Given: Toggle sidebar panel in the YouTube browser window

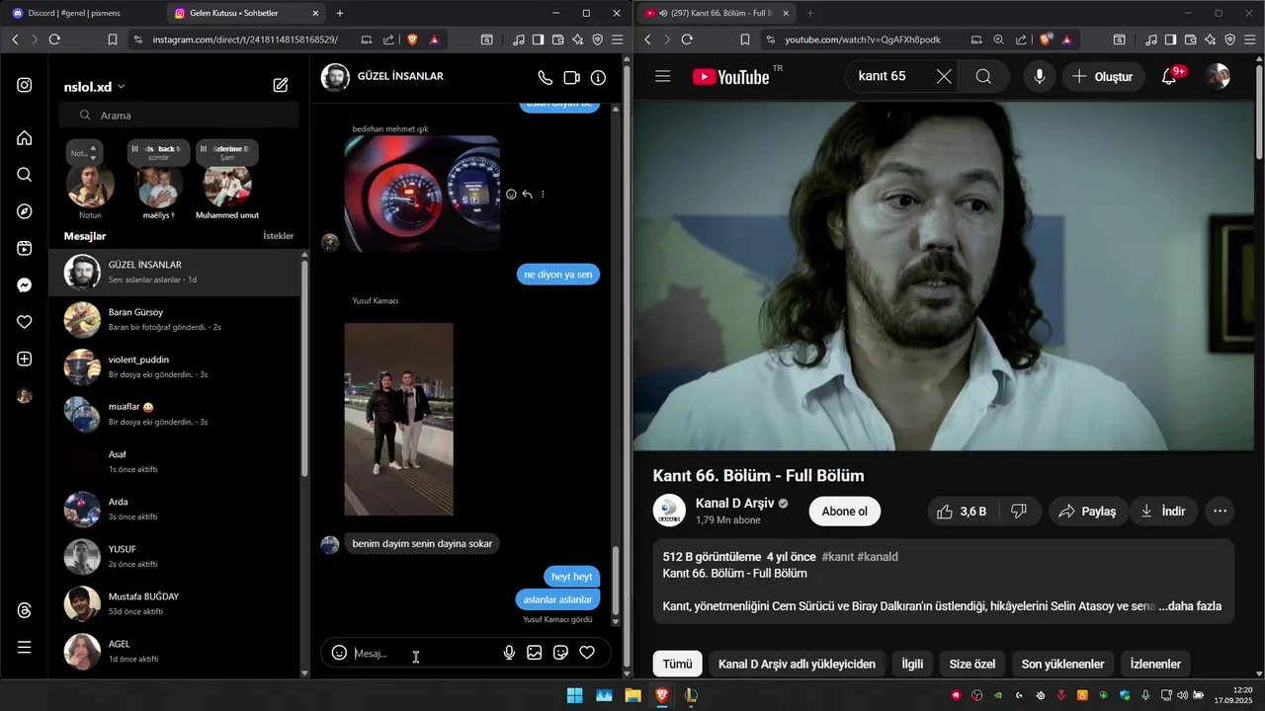Looking at the screenshot, I should point(1170,39).
